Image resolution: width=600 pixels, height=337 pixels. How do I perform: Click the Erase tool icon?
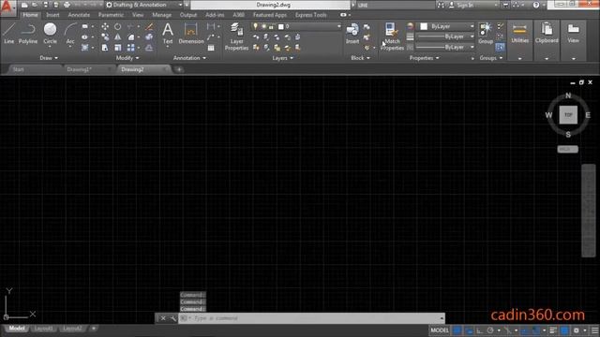tap(149, 27)
